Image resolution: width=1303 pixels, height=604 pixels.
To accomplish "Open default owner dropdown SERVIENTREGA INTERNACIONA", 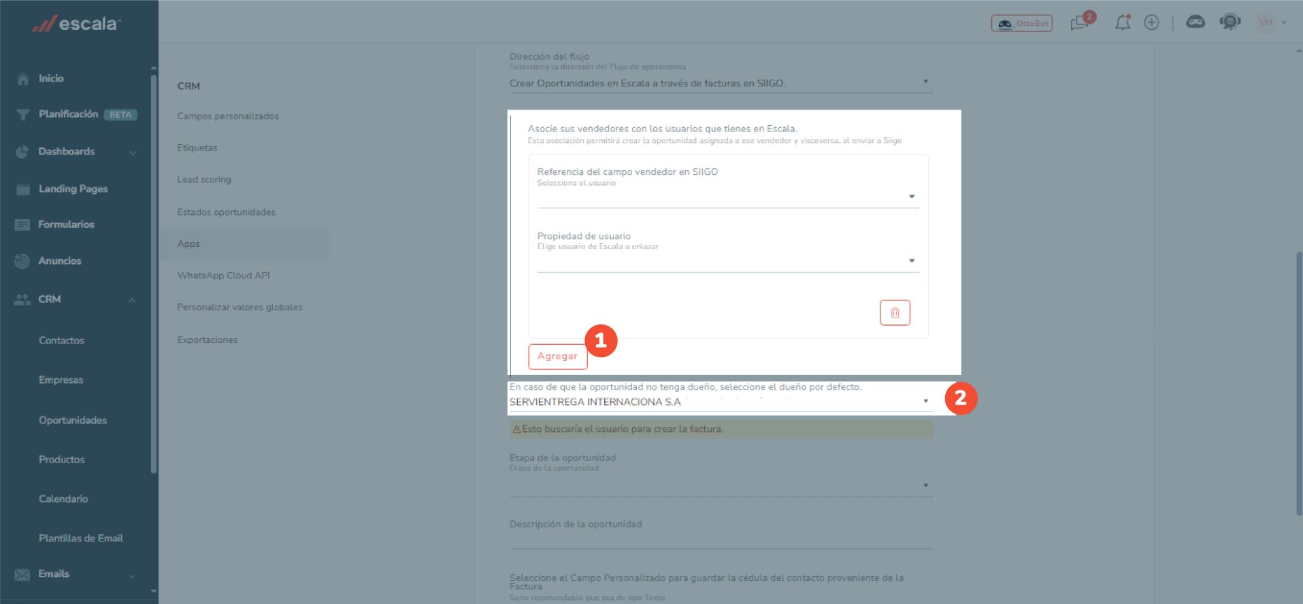I will click(721, 402).
